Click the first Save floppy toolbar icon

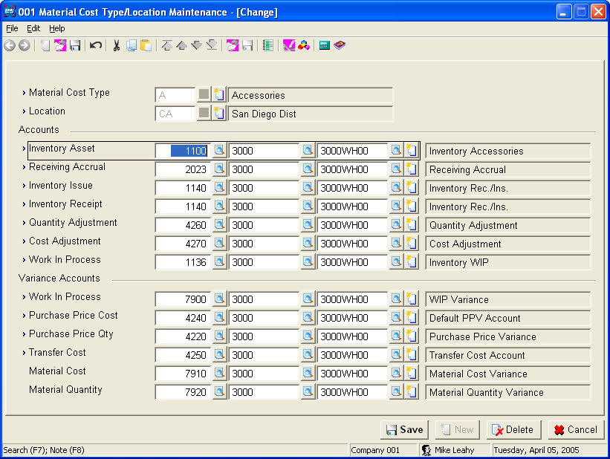(75, 45)
